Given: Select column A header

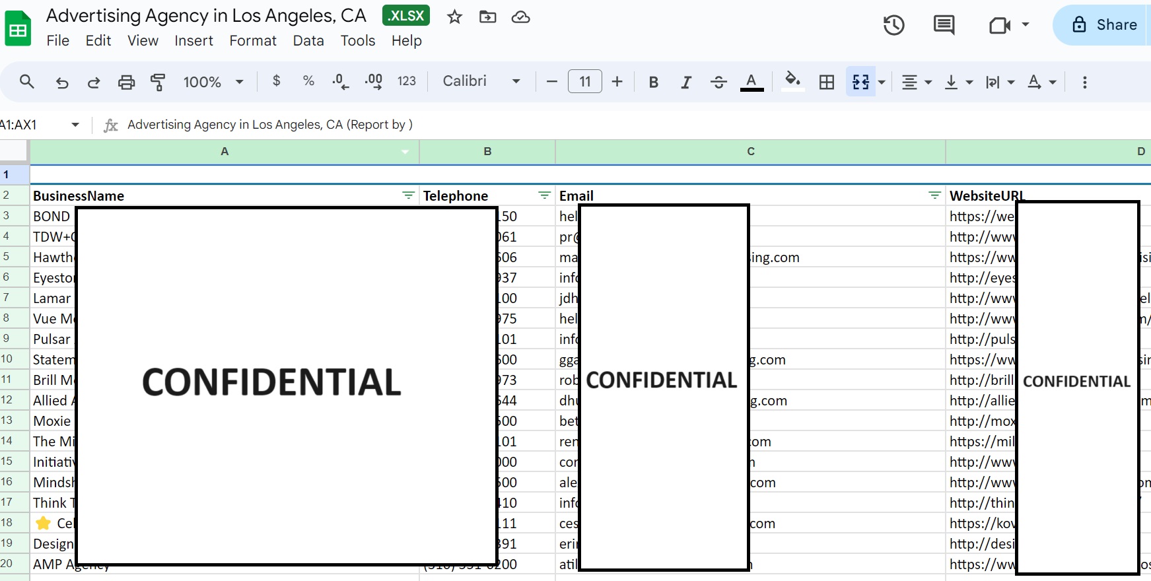Looking at the screenshot, I should [225, 151].
